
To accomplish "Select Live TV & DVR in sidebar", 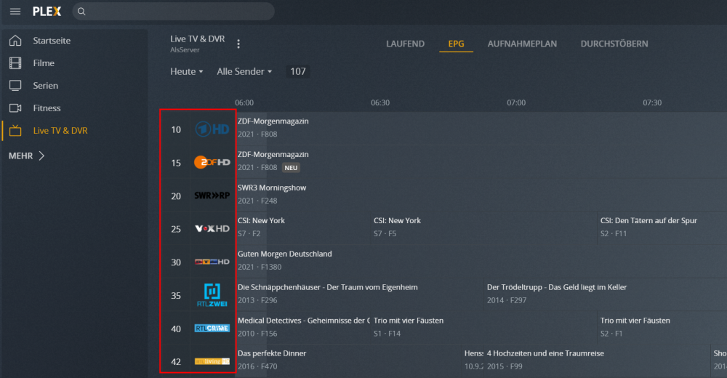I will 60,131.
